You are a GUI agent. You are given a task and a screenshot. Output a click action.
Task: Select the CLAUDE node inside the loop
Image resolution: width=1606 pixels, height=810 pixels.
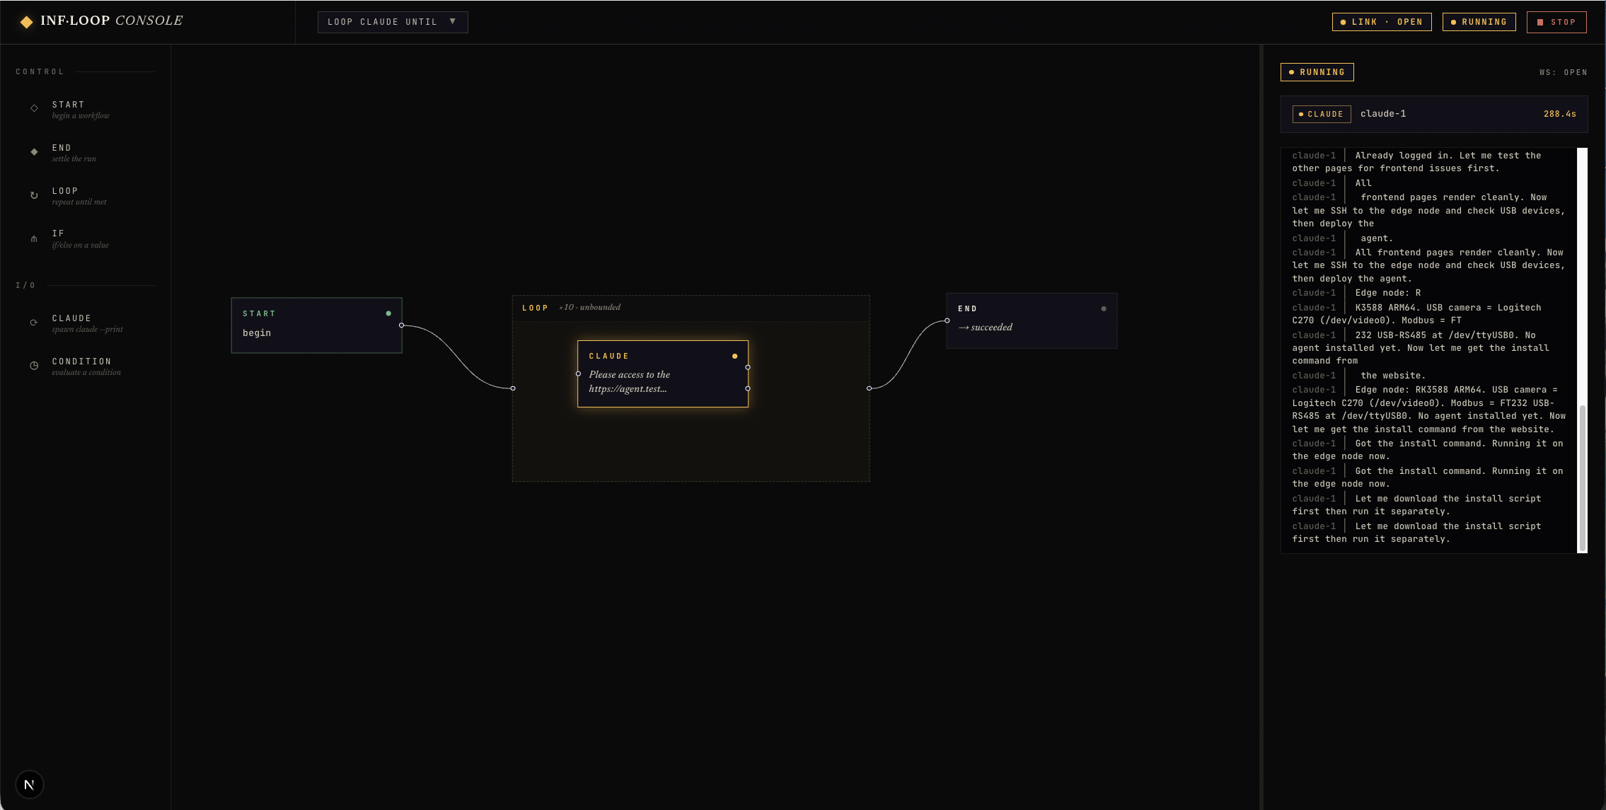pyautogui.click(x=663, y=374)
